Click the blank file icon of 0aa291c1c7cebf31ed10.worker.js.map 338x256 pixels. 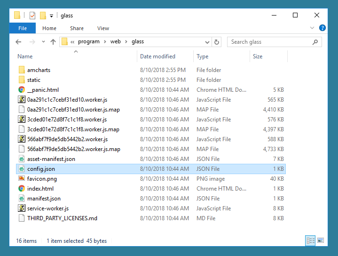[x=22, y=110]
